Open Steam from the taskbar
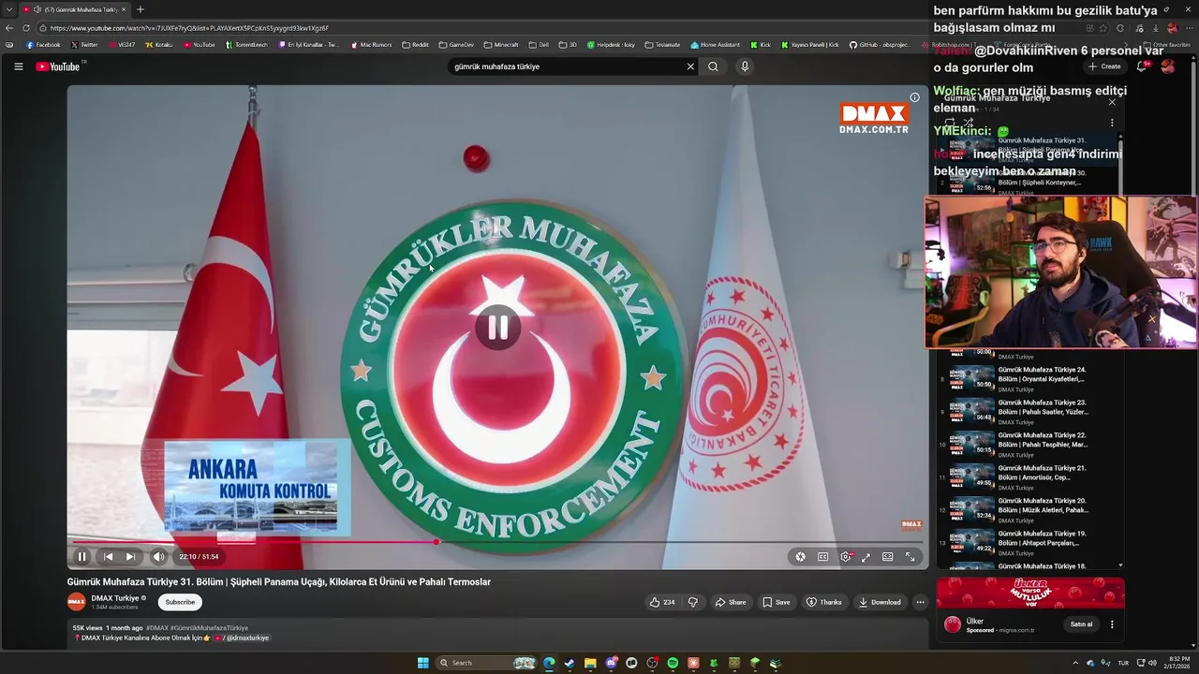Viewport: 1199px width, 674px height. [x=570, y=663]
